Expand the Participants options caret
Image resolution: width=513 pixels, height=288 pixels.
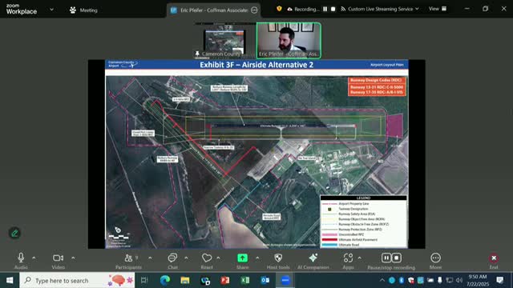150,258
